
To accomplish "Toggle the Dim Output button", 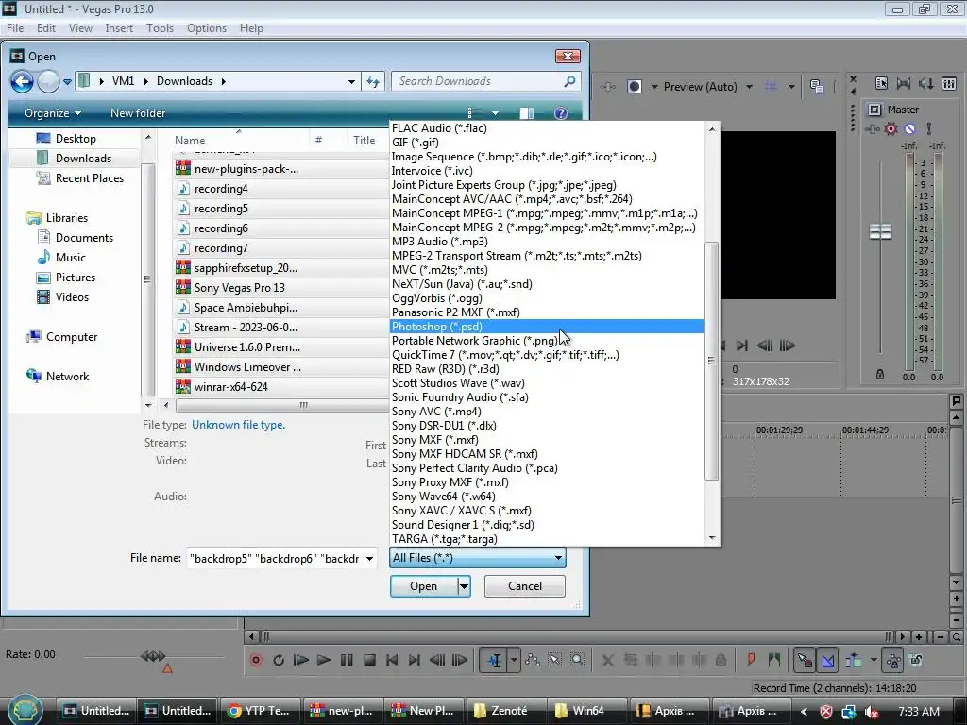I will (926, 83).
